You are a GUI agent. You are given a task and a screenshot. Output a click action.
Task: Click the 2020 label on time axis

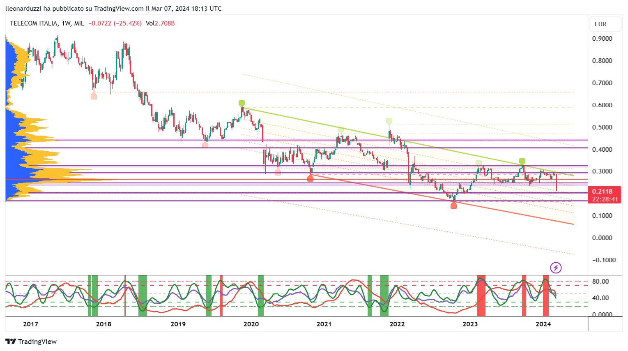(251, 324)
